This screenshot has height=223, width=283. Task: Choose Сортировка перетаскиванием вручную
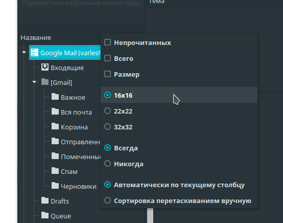pyautogui.click(x=108, y=200)
